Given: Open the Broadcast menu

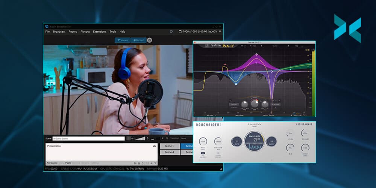Looking at the screenshot, I should [59, 32].
